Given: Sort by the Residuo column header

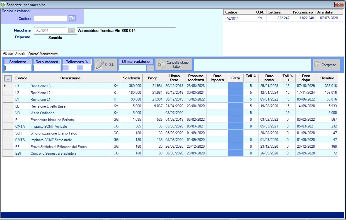Looking at the screenshot, I should pos(327,78).
